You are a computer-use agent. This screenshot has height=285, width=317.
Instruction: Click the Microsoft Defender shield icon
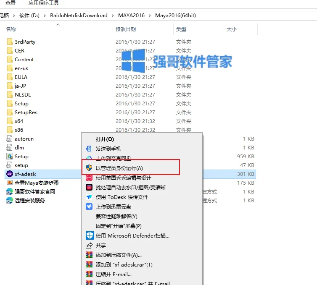point(90,235)
